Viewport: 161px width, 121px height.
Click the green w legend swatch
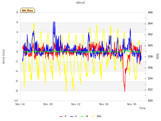(x=82, y=116)
